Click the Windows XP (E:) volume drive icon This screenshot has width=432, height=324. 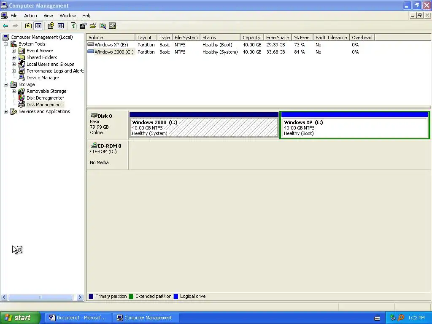(91, 44)
